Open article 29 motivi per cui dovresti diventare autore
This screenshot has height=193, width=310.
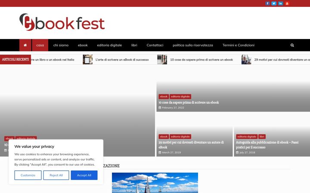coord(191,145)
